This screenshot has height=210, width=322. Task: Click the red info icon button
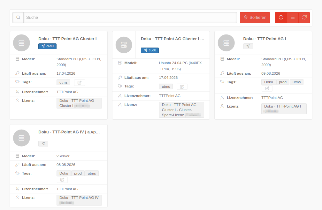tap(281, 18)
